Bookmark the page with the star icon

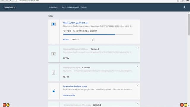[178, 1]
